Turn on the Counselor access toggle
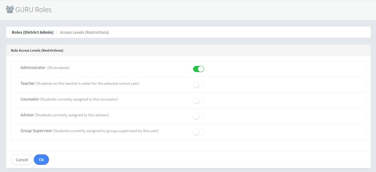This screenshot has height=172, width=376. (198, 101)
